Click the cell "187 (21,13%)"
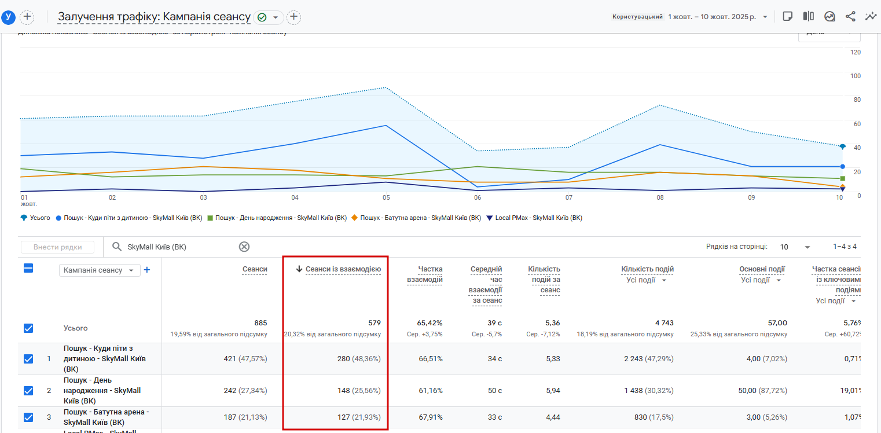881x433 pixels. [x=245, y=417]
